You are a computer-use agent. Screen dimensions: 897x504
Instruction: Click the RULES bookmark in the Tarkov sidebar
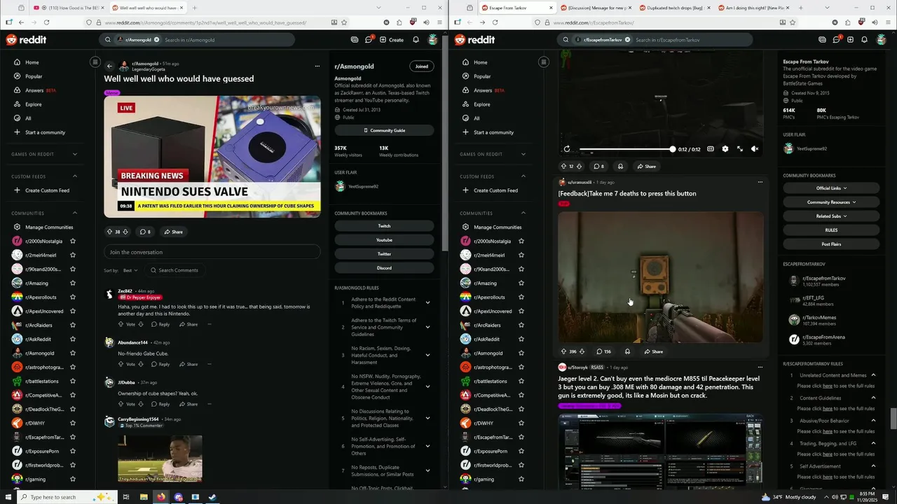(831, 230)
